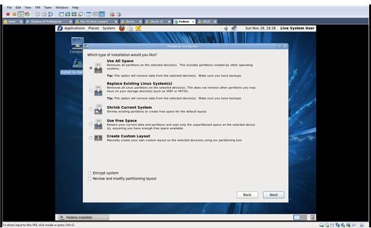Click the Reset VM toolbar icon

coord(27,14)
